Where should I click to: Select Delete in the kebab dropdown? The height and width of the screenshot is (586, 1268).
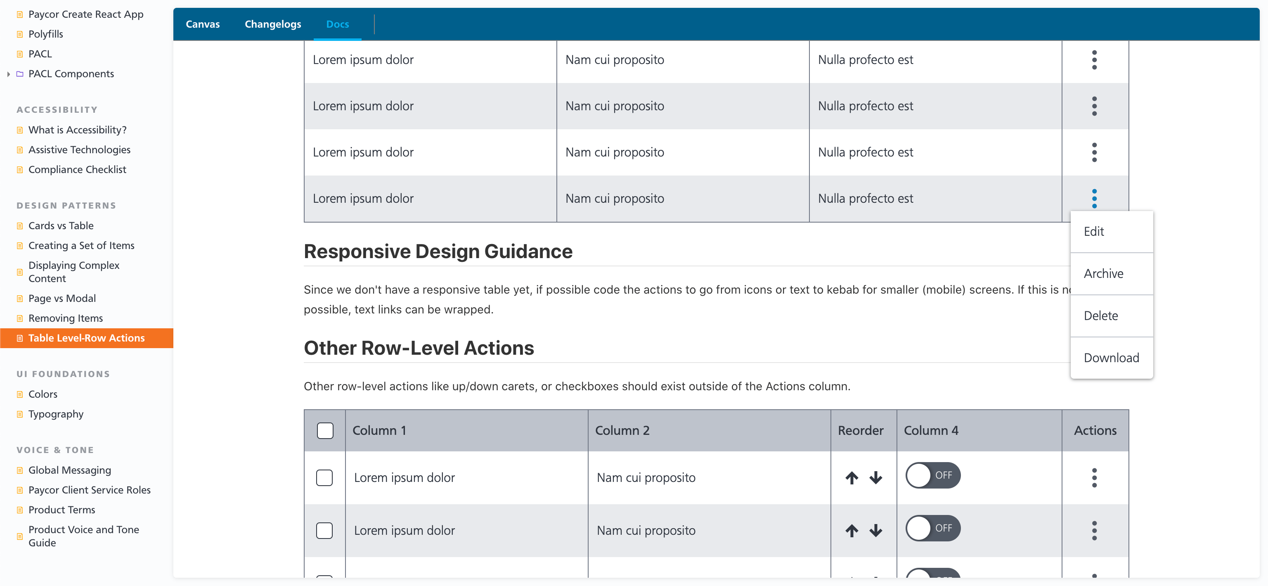tap(1101, 316)
